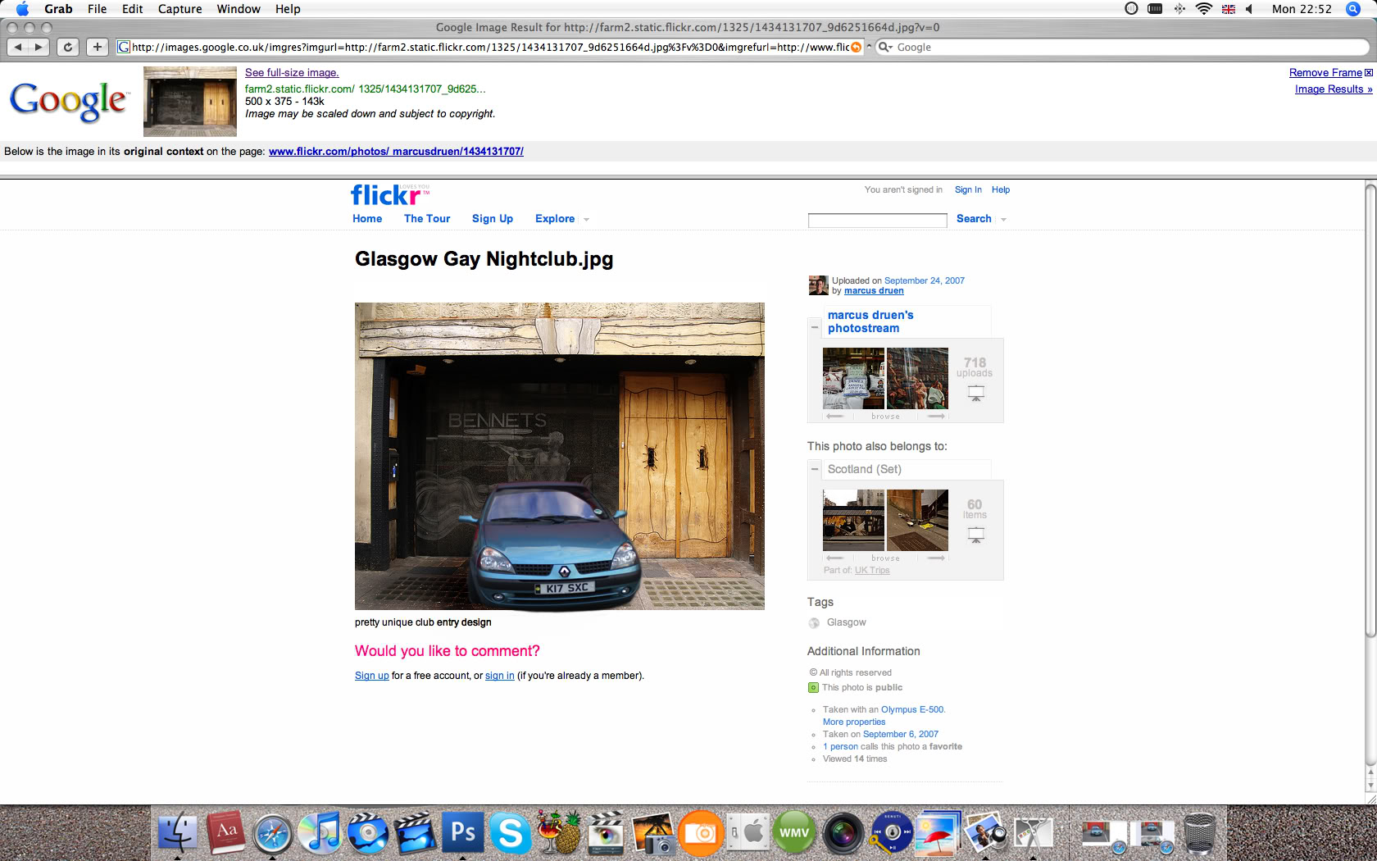Open Skype from the Dock

510,833
